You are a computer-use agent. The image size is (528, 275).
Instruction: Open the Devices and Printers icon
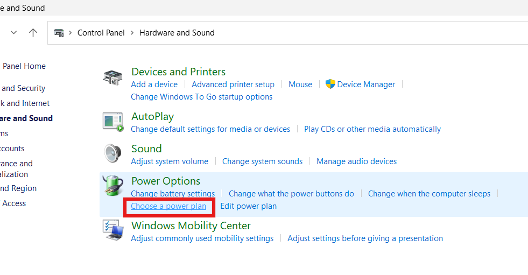click(x=112, y=77)
